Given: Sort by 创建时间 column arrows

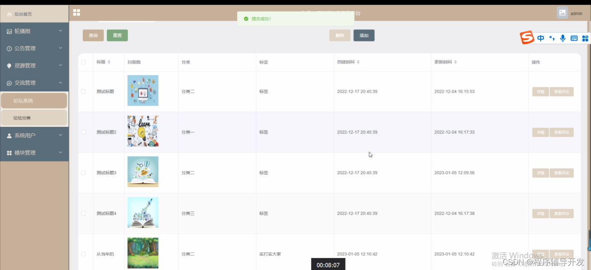Looking at the screenshot, I should click(x=358, y=62).
